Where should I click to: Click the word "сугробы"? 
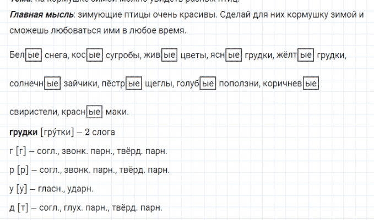tap(122, 55)
